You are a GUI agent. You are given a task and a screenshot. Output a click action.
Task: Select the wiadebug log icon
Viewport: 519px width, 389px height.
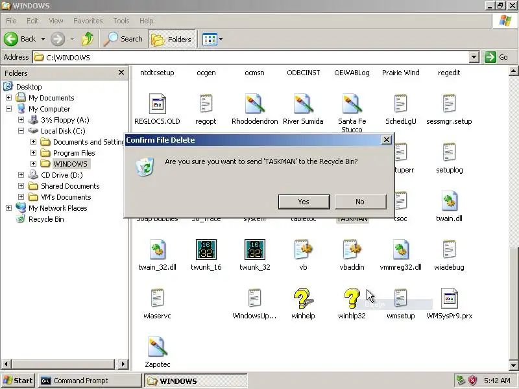coord(449,250)
